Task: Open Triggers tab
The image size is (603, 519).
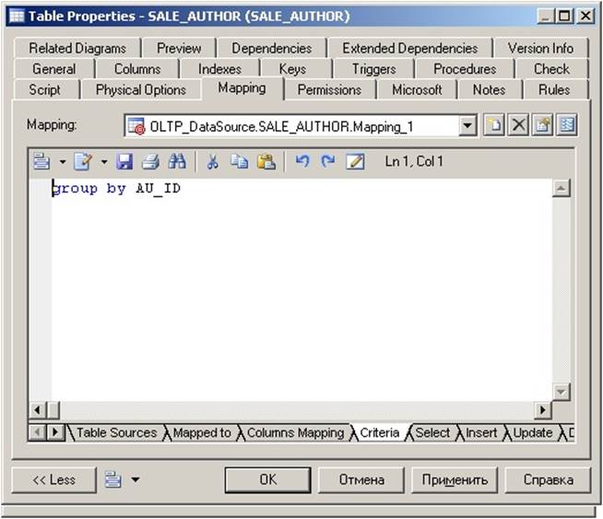Action: pyautogui.click(x=374, y=69)
